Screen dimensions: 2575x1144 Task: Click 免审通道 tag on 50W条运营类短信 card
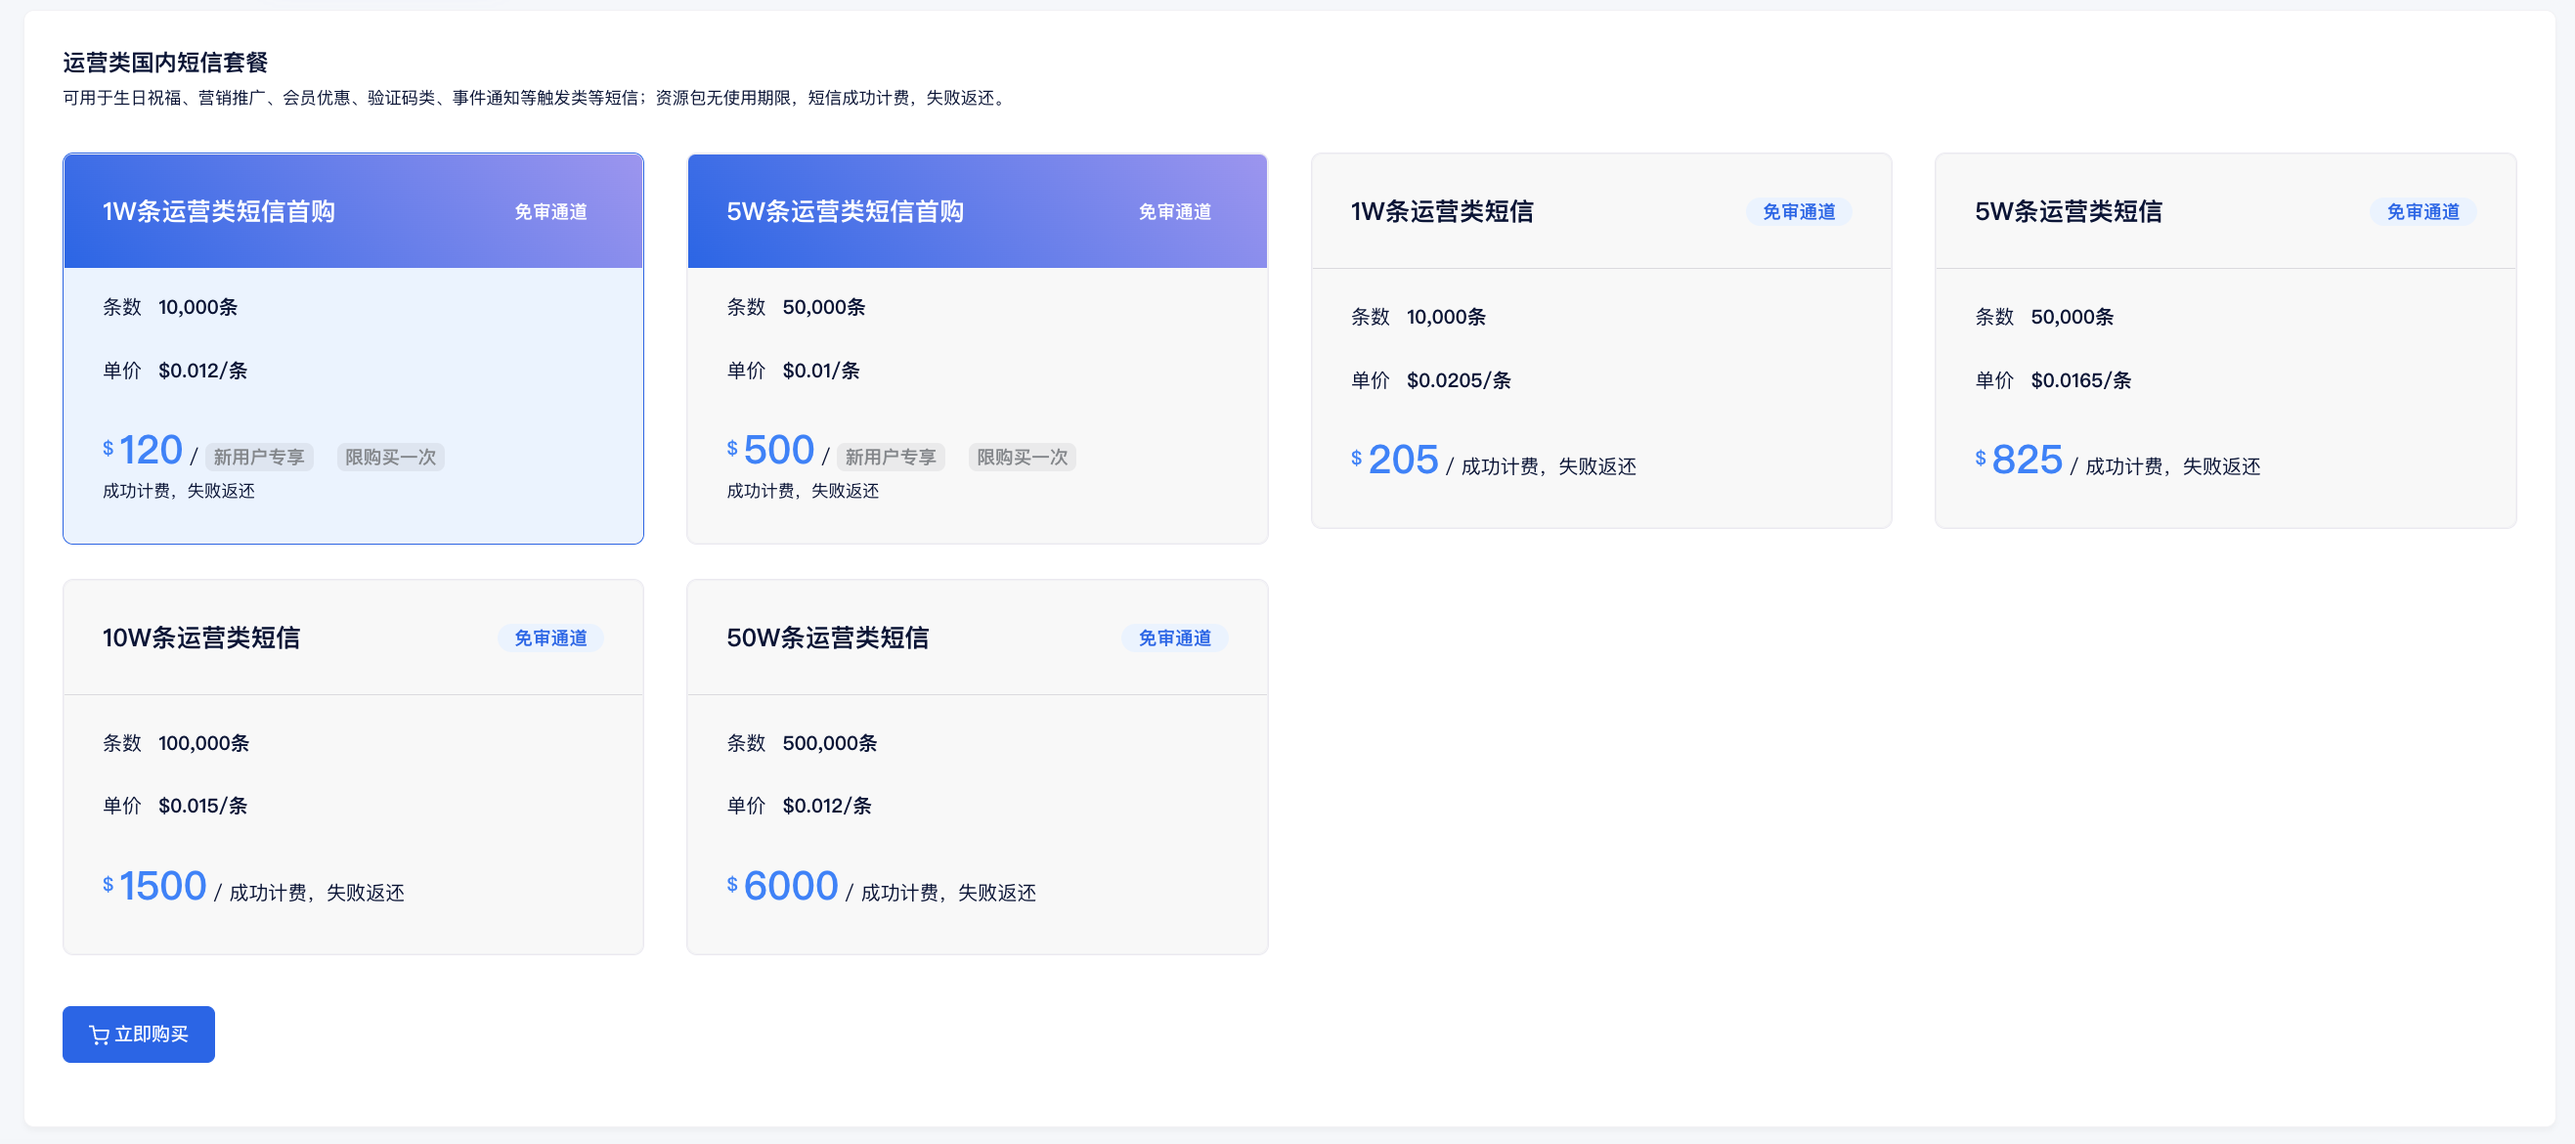coord(1174,638)
